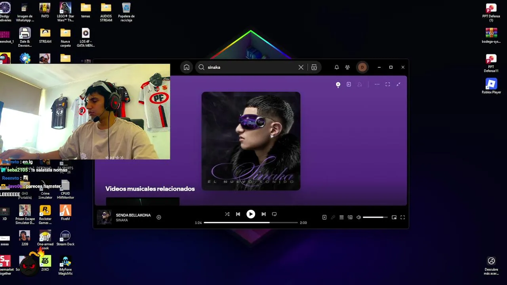Open the 'bodega-sys...' archive on the desktop
Image resolution: width=507 pixels, height=285 pixels.
point(491,36)
